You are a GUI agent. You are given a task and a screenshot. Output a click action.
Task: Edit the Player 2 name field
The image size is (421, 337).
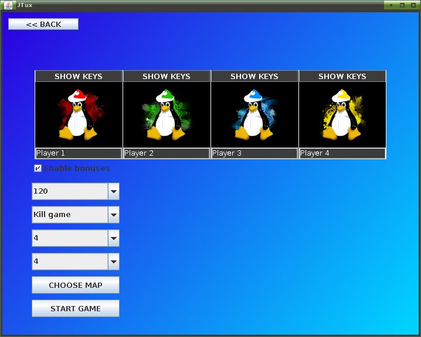point(166,153)
